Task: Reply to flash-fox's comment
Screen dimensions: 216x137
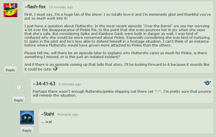Action: tap(10, 70)
